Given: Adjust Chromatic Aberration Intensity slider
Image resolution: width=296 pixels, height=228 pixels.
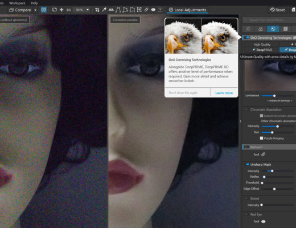Looking at the screenshot, I should (x=278, y=127).
